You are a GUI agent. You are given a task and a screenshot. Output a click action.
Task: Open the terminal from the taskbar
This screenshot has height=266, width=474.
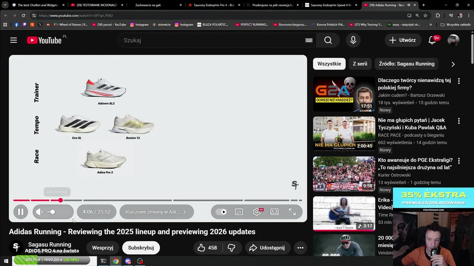point(103,261)
